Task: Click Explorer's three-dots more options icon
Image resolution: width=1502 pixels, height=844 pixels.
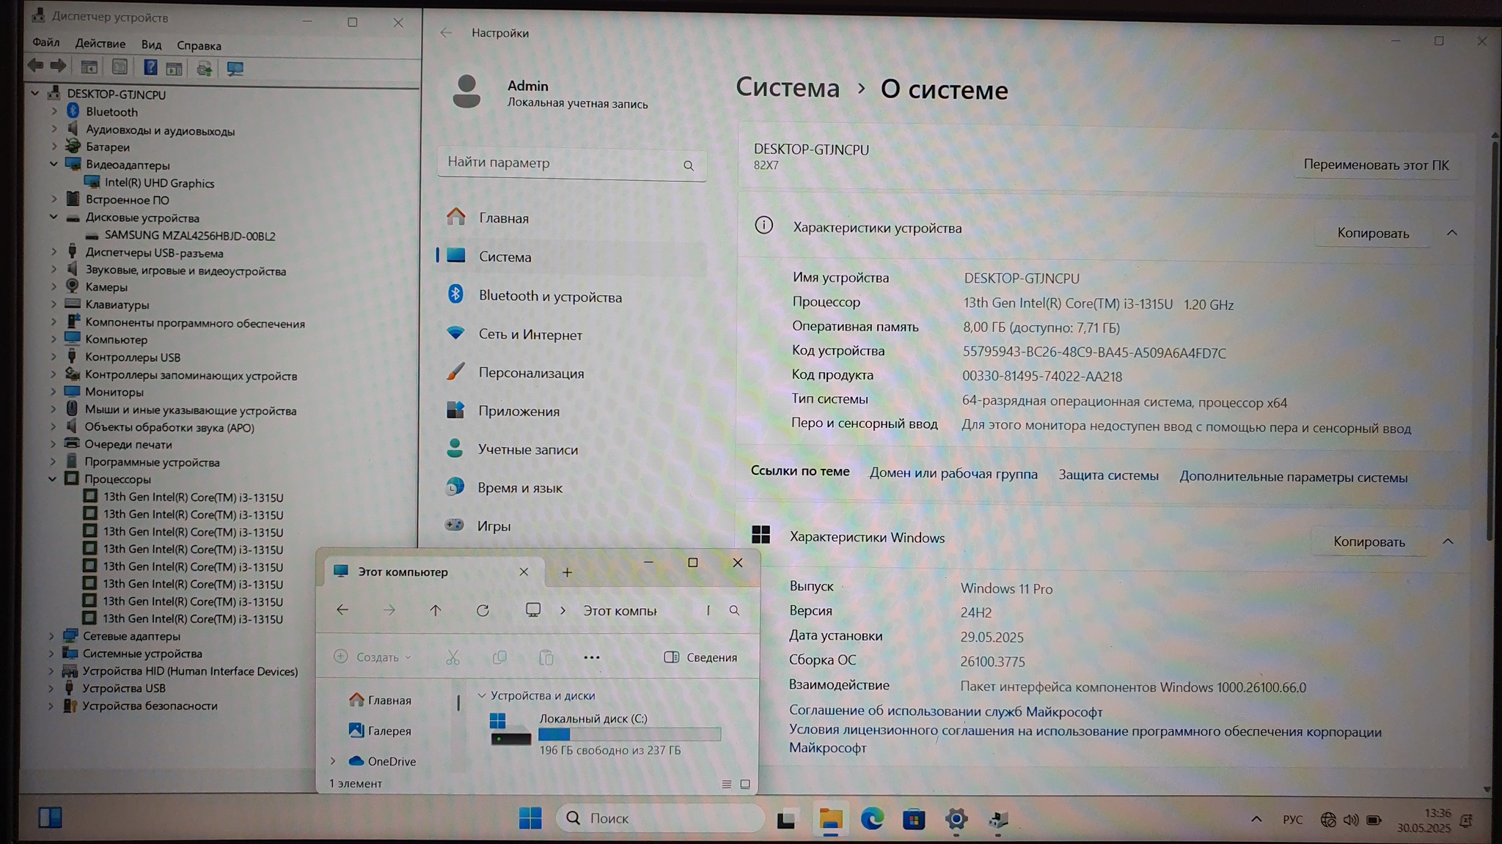Action: pos(591,657)
